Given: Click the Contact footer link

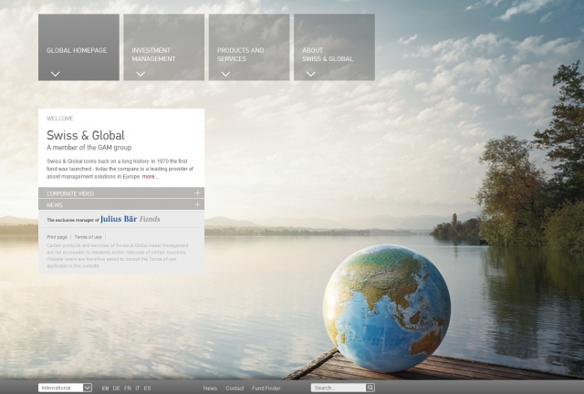Looking at the screenshot, I should point(235,389).
